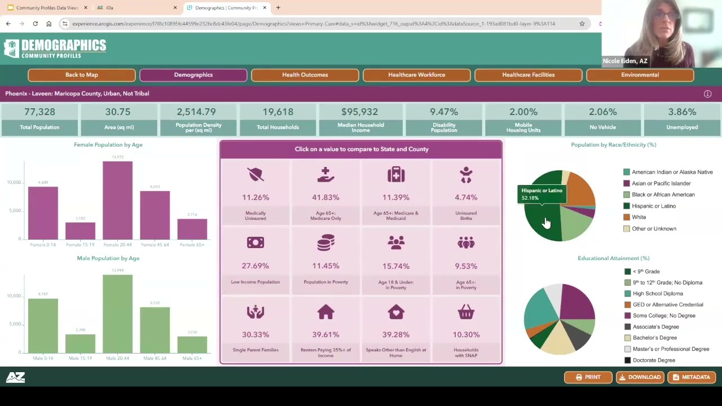Click the METADATA button
Viewport: 722px width, 406px height.
pos(692,377)
